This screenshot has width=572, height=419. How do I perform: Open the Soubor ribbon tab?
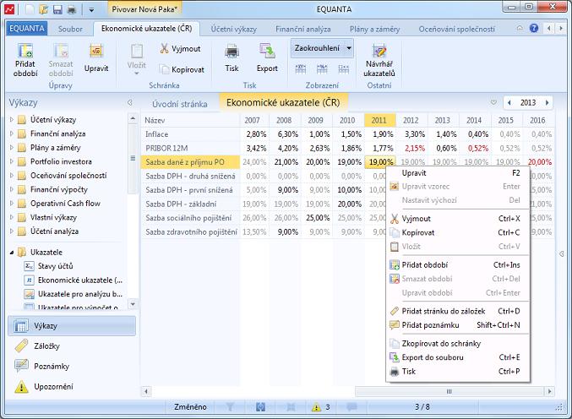pyautogui.click(x=70, y=29)
